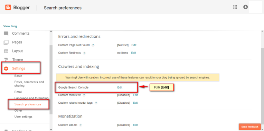The width and height of the screenshot is (264, 131).
Task: Open help for Custom Page Not Found
Action: (x=93, y=45)
